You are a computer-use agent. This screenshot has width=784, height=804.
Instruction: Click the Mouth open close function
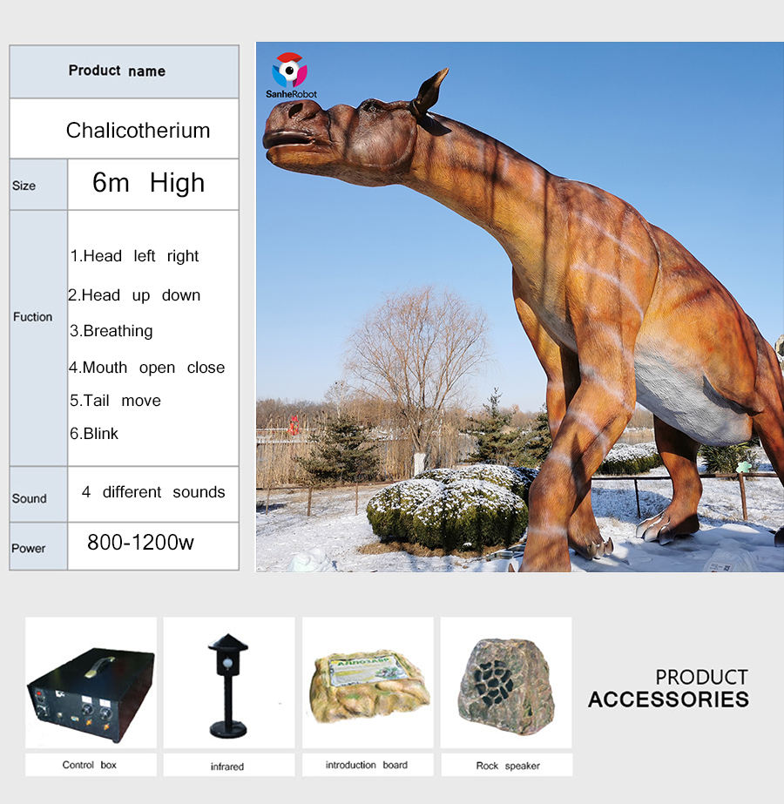click(147, 368)
